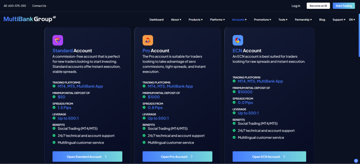Image resolution: width=360 pixels, height=164 pixels.
Task: Click the arrow in Open Standard Account button
Action: point(106,157)
